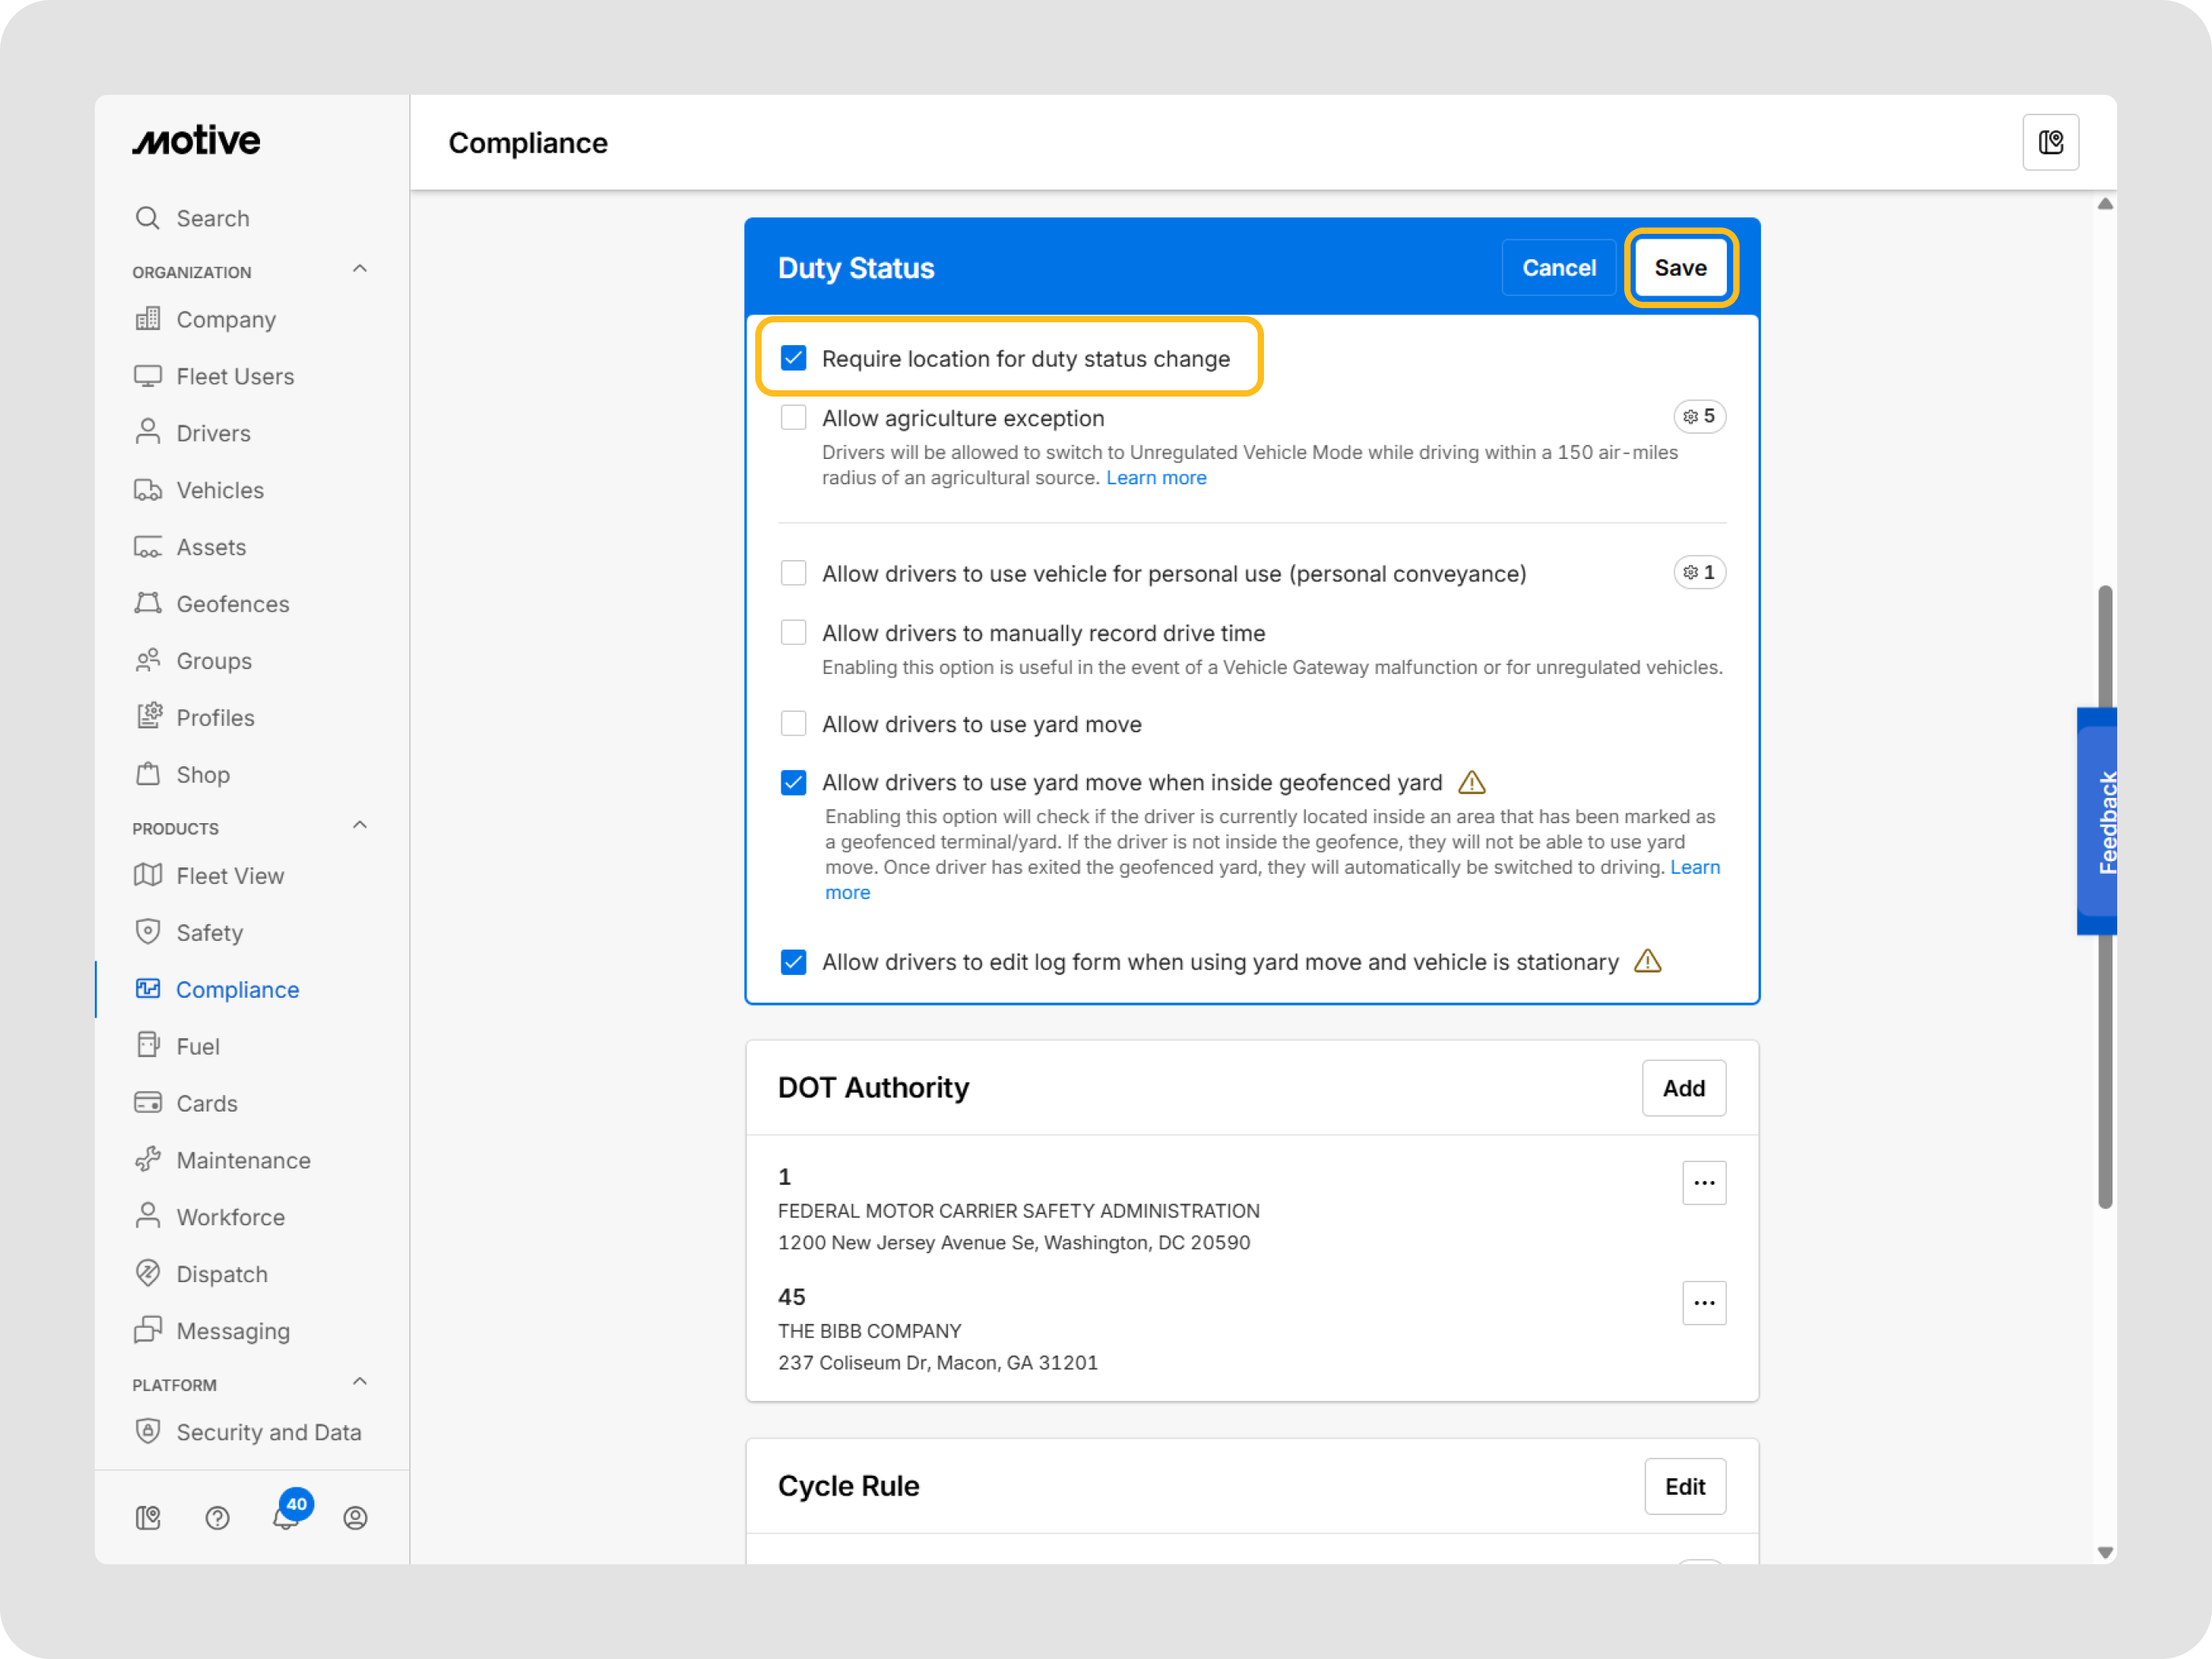Click warning triangle next to geofenced yard option
The width and height of the screenshot is (2212, 1659).
[x=1471, y=782]
